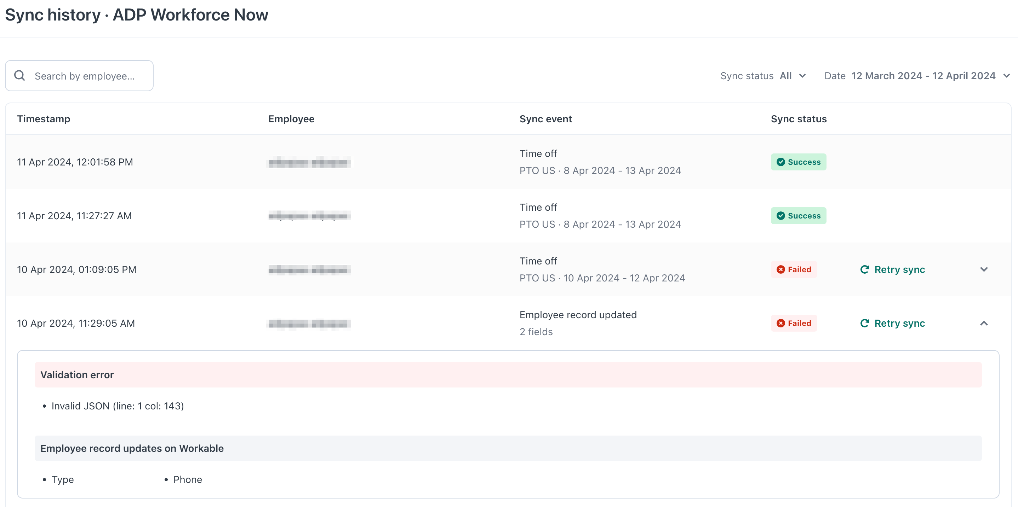Click retry icon on Employee record updated row
This screenshot has height=507, width=1018.
point(865,324)
